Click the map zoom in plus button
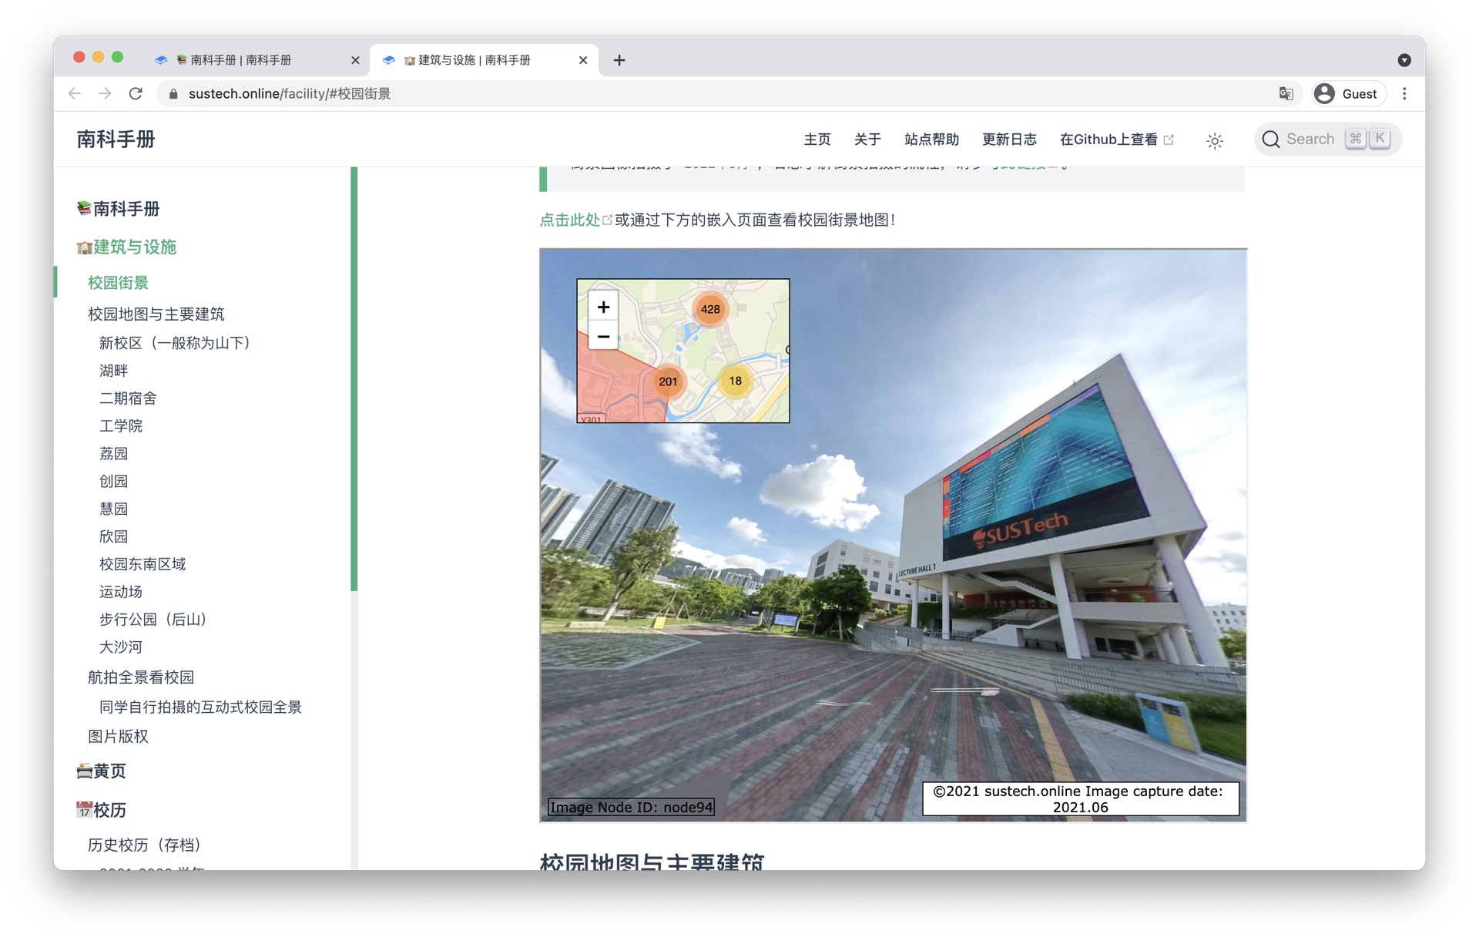This screenshot has width=1479, height=941. pyautogui.click(x=603, y=308)
